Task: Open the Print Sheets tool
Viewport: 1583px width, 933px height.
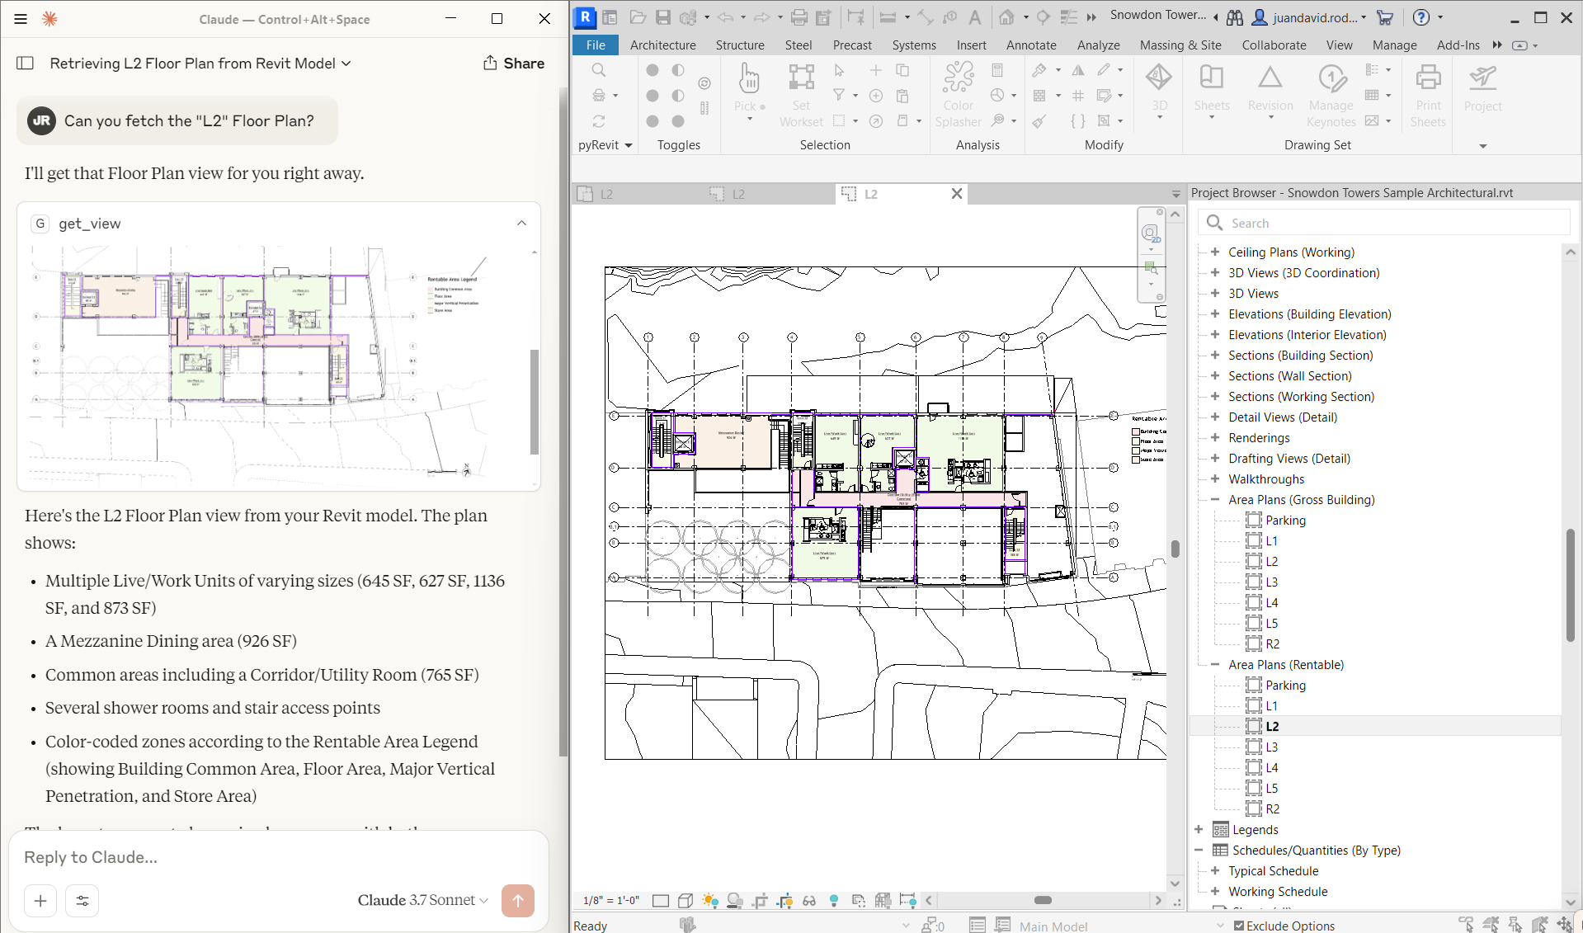Action: pos(1428,95)
